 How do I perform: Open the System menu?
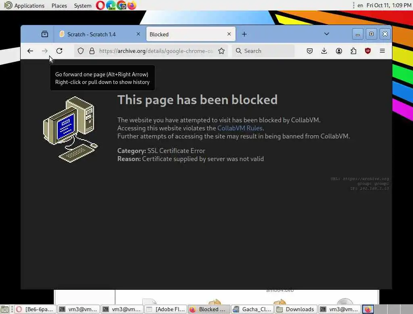pyautogui.click(x=82, y=6)
